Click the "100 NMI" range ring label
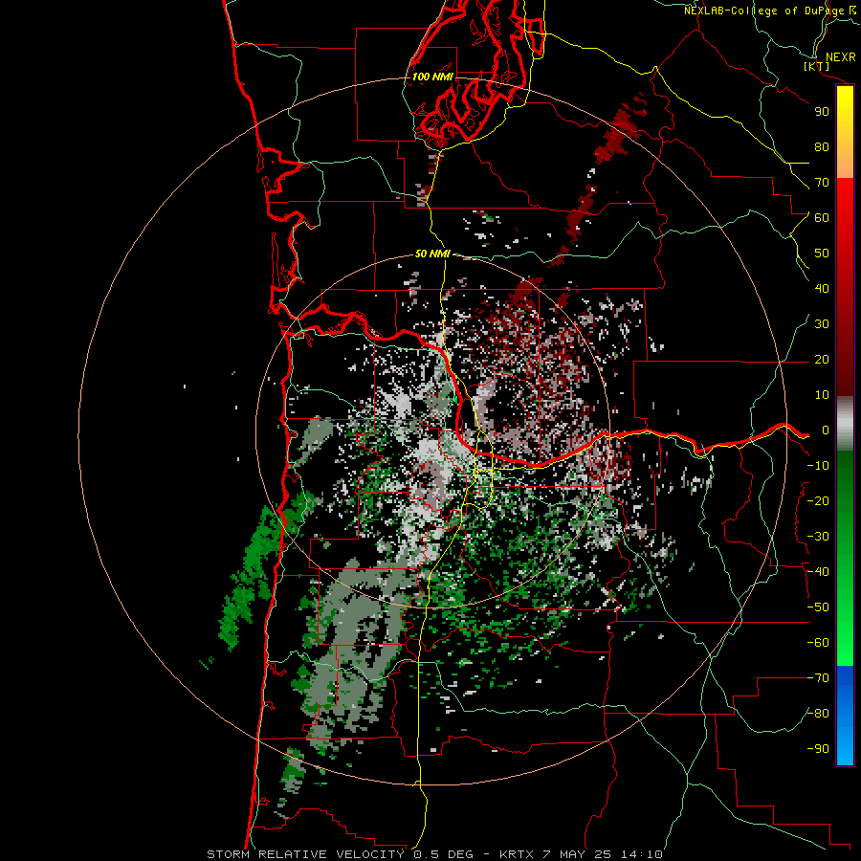Image resolution: width=861 pixels, height=861 pixels. [432, 77]
